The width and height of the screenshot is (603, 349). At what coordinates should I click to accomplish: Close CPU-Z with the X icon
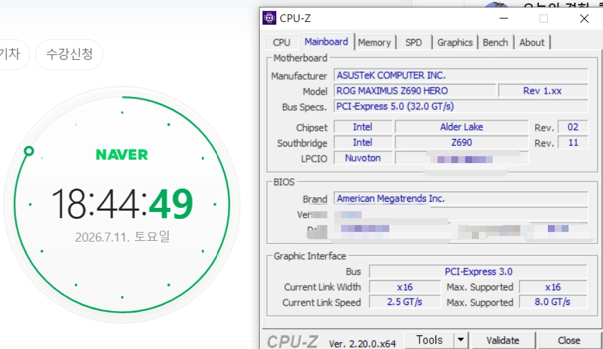[584, 18]
